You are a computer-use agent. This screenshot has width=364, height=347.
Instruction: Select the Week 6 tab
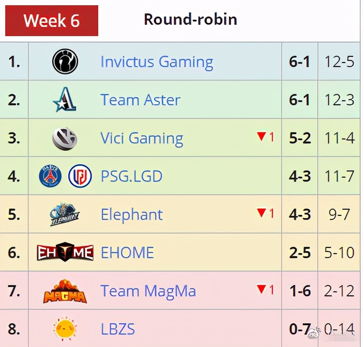tap(52, 21)
